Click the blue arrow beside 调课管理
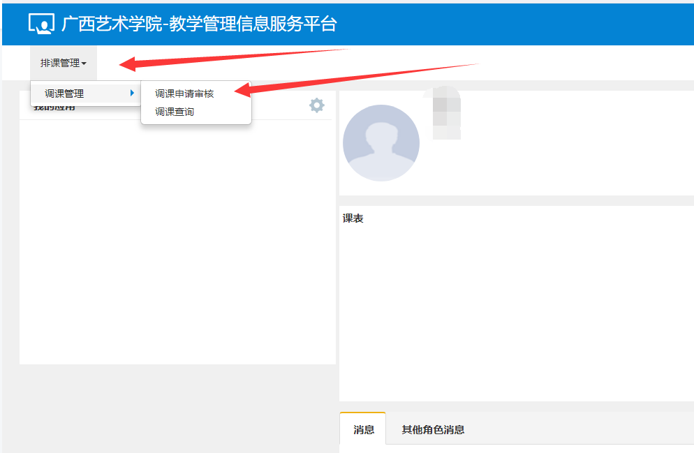694x453 pixels. (131, 93)
